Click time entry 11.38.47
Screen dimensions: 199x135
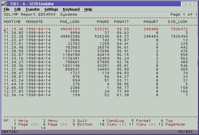click(13, 73)
